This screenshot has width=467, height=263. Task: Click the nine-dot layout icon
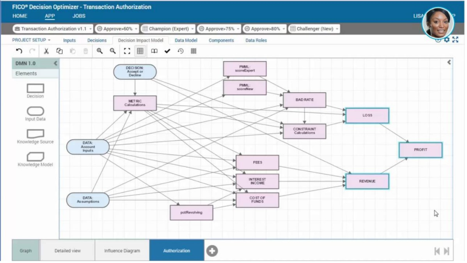coord(194,51)
